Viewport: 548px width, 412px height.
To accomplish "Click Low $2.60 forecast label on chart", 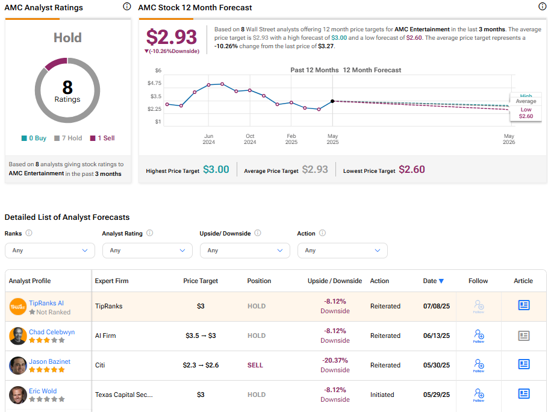I will tap(526, 113).
